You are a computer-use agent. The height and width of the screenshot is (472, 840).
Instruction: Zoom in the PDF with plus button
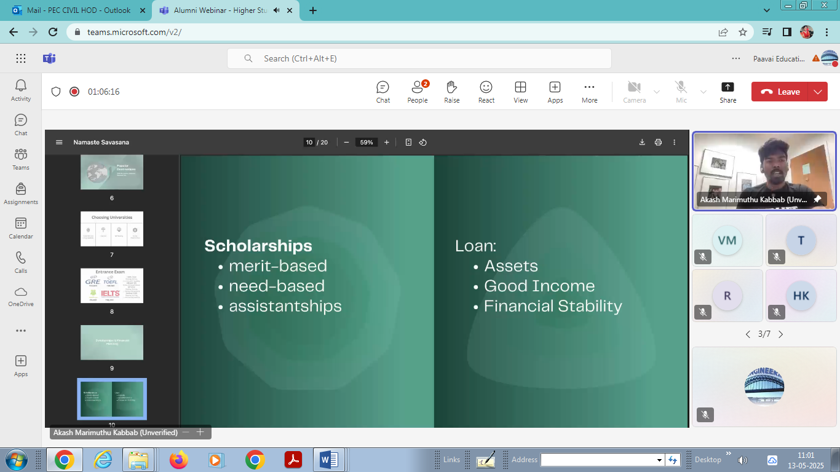point(386,142)
